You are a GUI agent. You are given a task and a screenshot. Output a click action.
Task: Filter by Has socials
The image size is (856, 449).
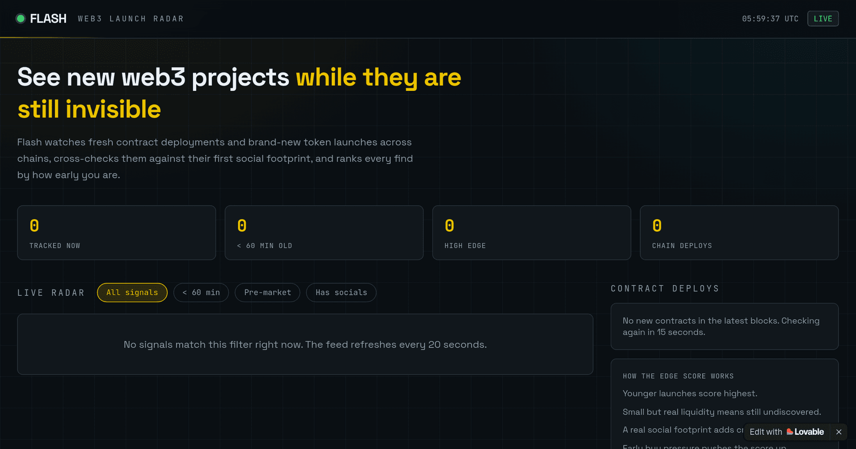point(342,293)
